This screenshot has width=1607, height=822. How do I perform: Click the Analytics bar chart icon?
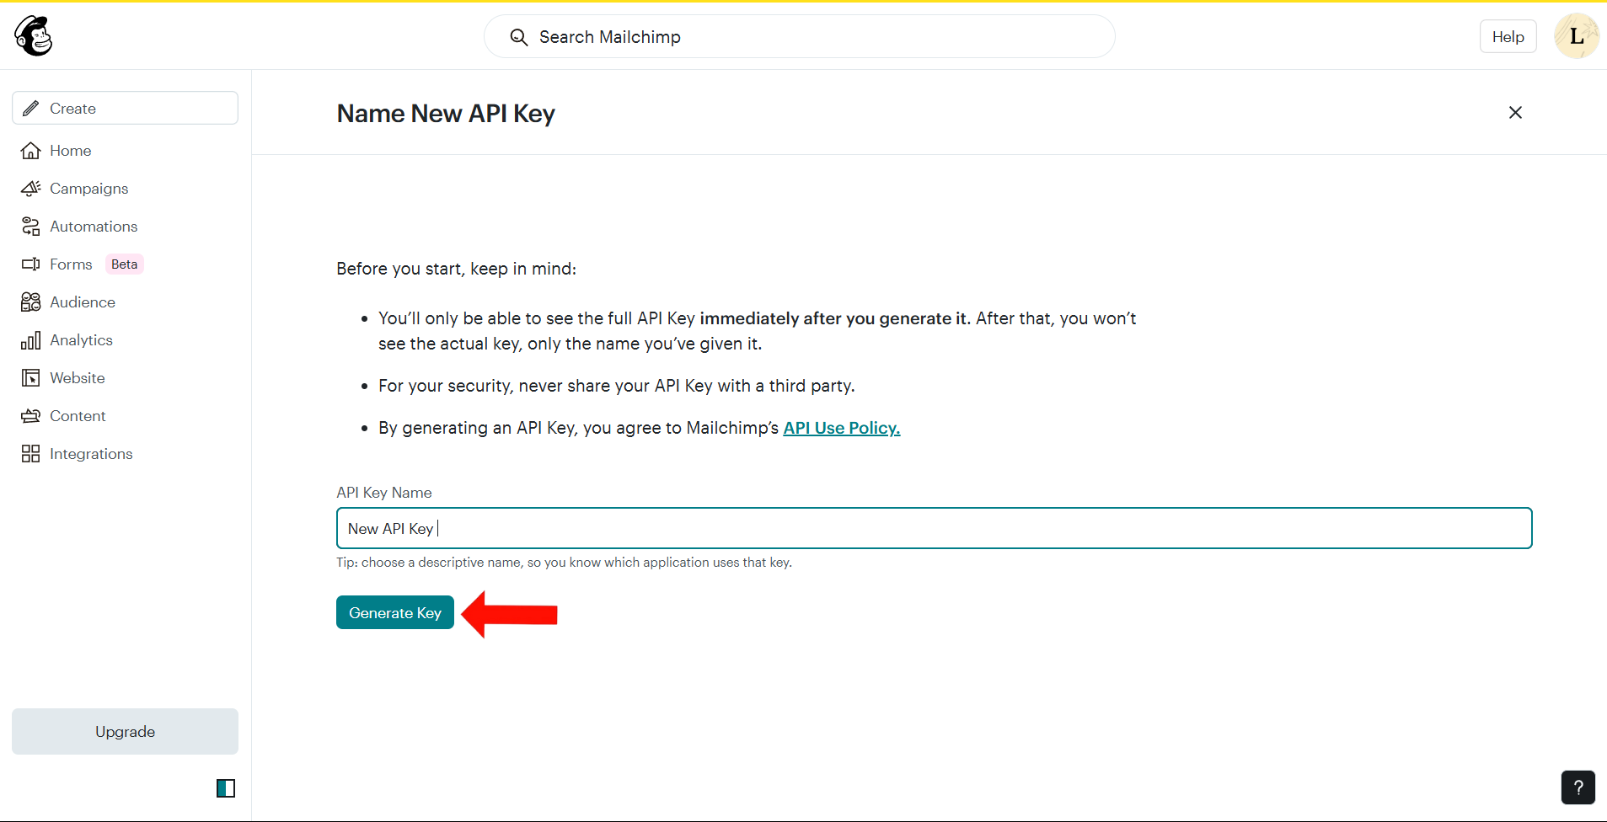click(31, 340)
